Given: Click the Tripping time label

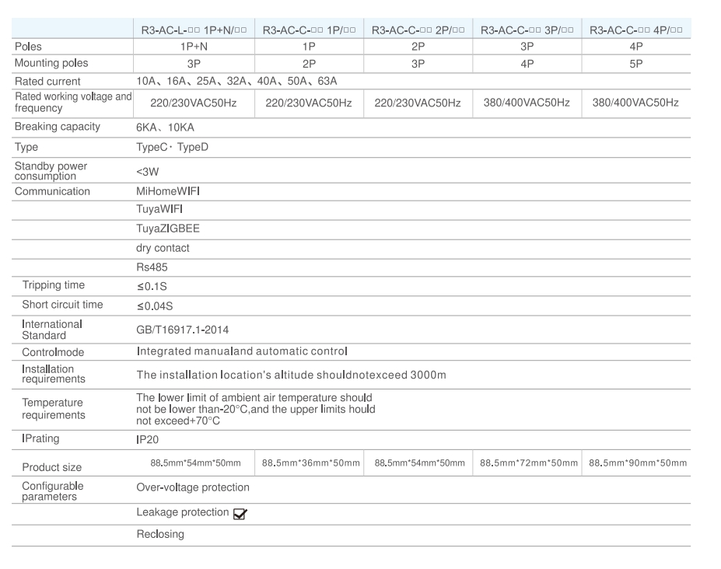Looking at the screenshot, I should [x=54, y=285].
